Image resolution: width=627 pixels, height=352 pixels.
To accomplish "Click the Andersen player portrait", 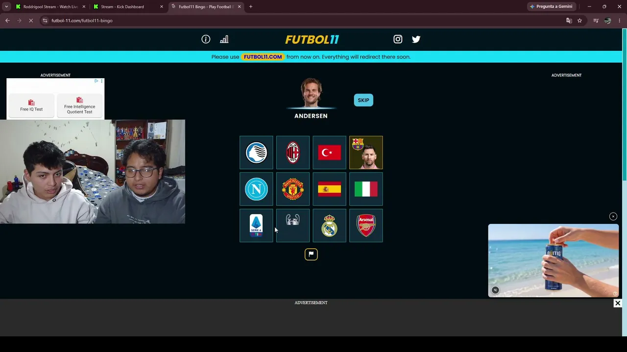I will [x=311, y=92].
